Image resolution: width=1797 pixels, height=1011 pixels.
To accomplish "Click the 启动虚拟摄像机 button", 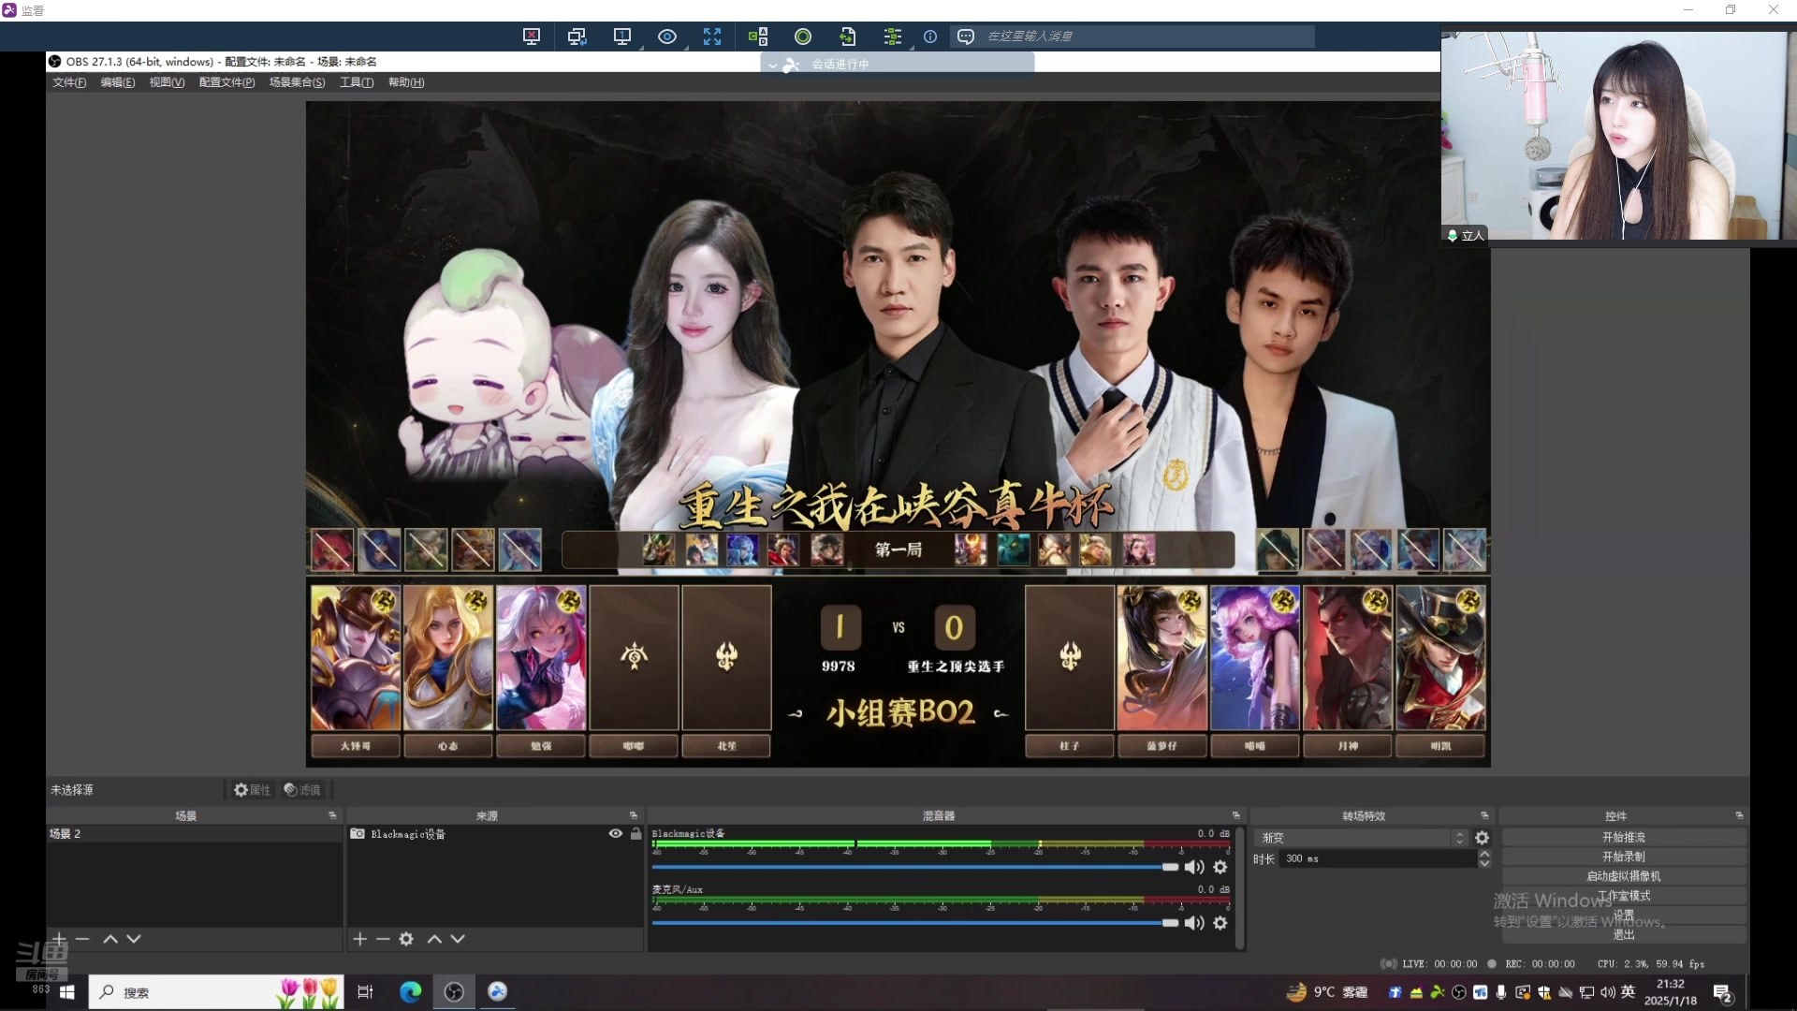I will tap(1624, 876).
